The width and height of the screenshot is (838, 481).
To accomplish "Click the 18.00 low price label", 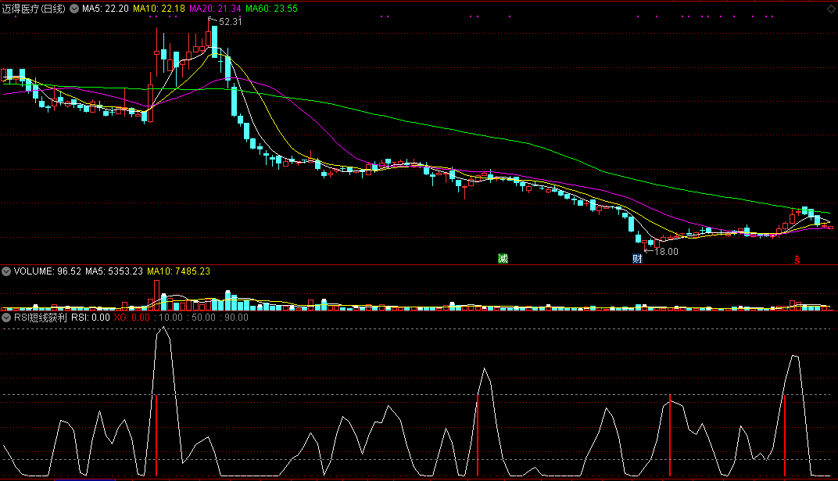I will pos(667,252).
